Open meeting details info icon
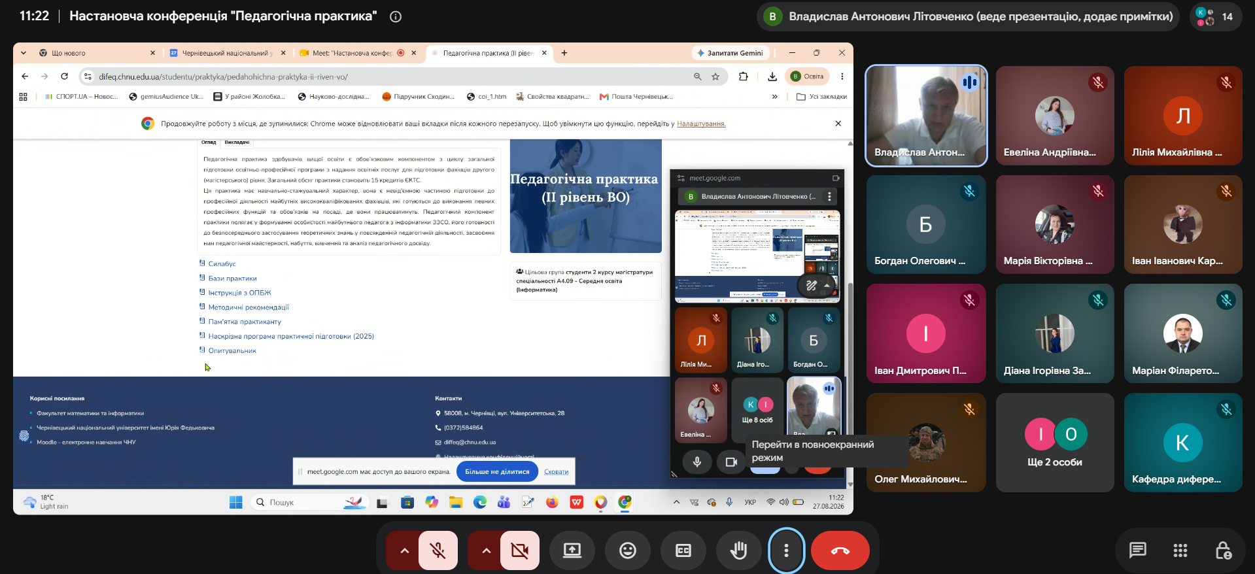Viewport: 1255px width, 574px height. tap(396, 16)
